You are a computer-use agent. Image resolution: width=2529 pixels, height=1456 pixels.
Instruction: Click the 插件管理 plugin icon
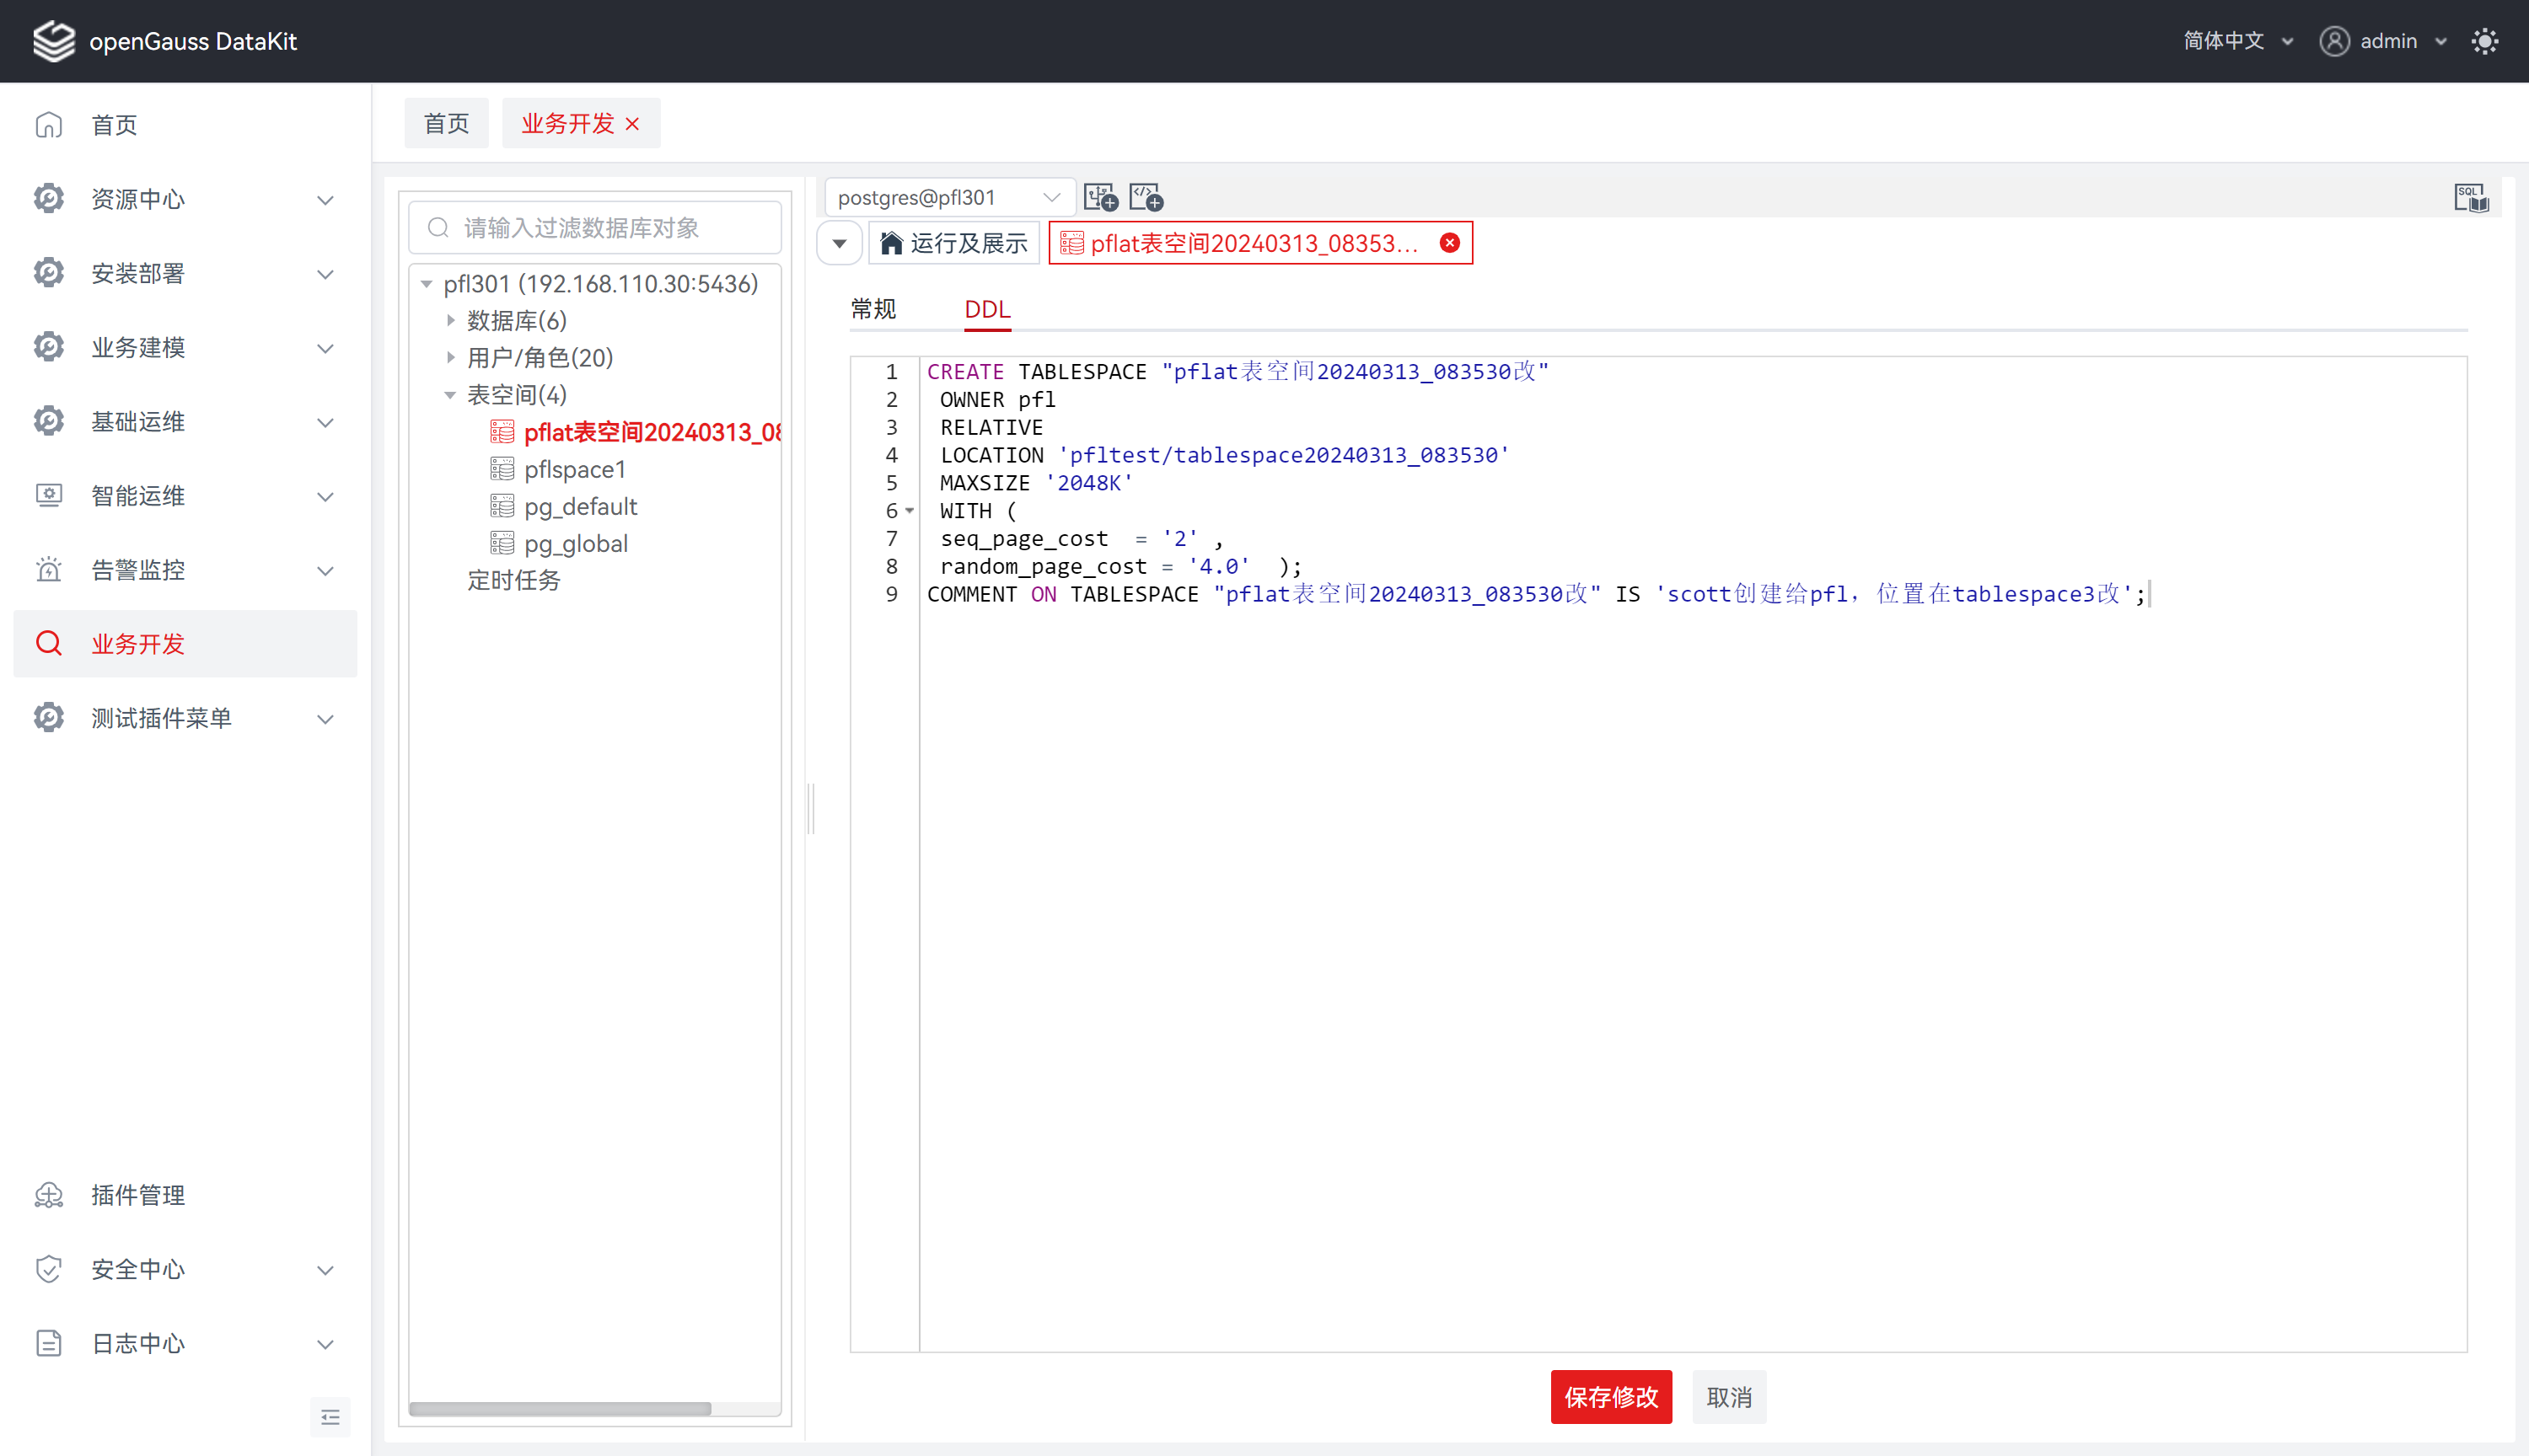click(x=49, y=1195)
